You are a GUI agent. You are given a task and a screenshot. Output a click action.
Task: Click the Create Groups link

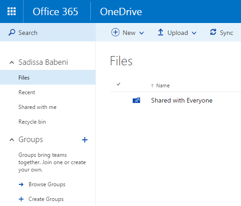46,199
